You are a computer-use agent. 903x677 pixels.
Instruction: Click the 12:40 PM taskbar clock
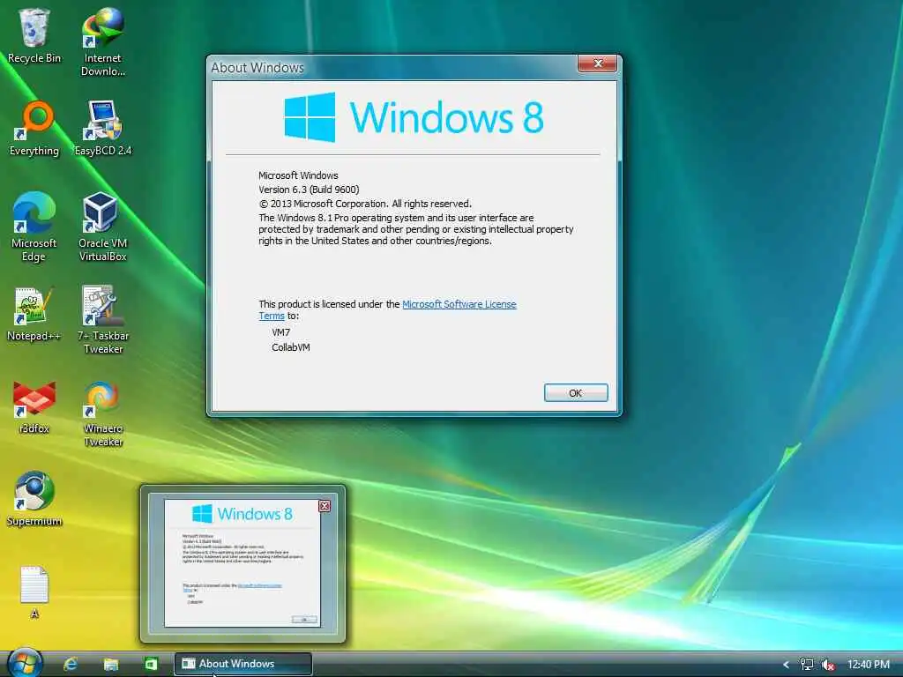click(869, 665)
